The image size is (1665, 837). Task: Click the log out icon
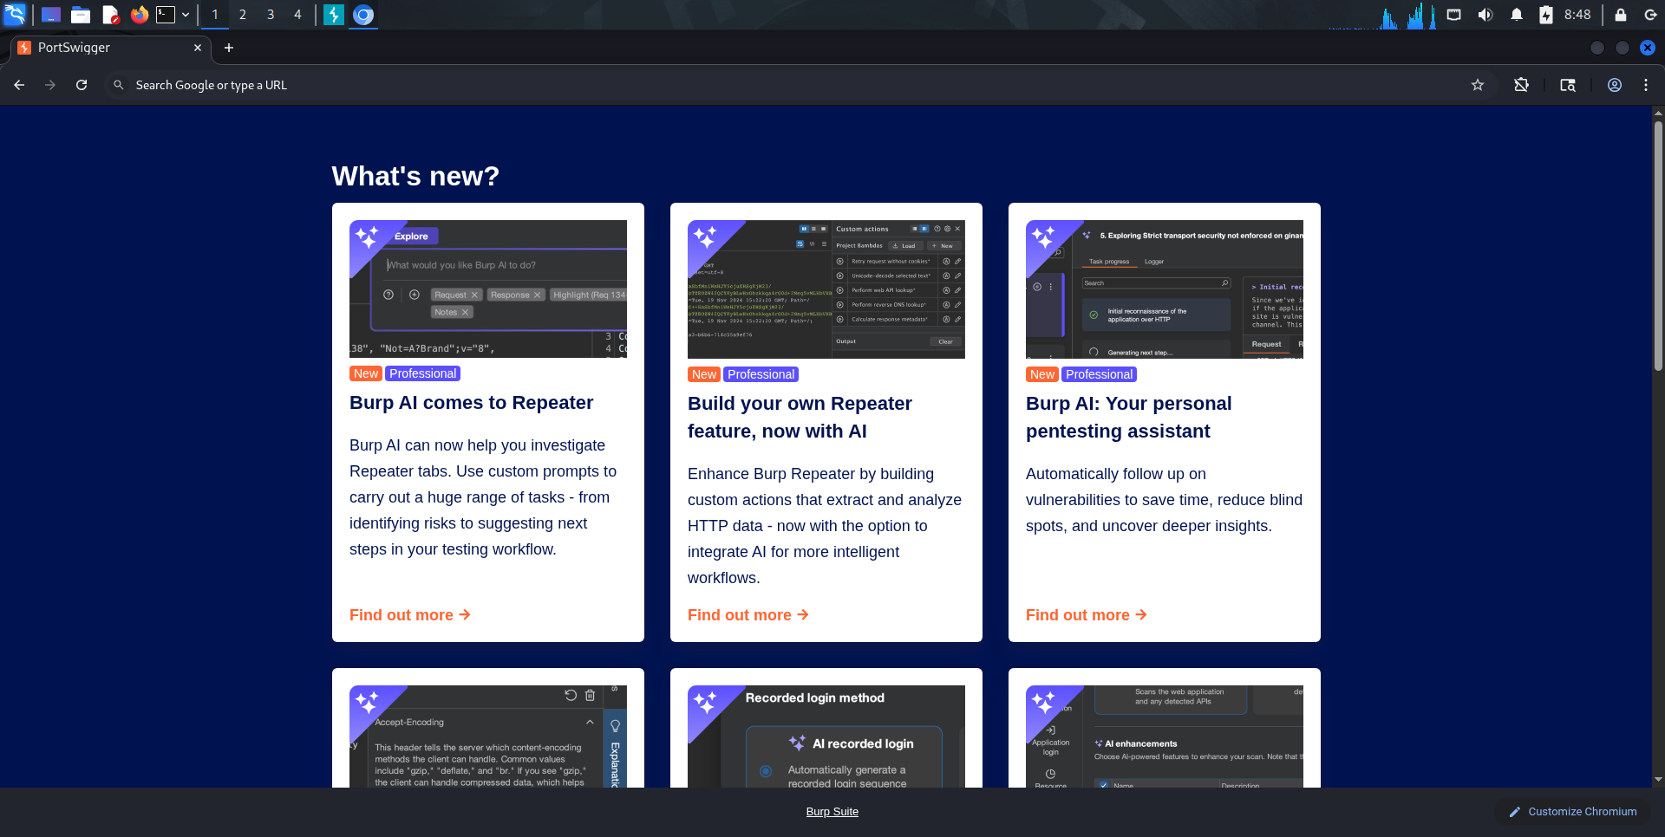1650,15
